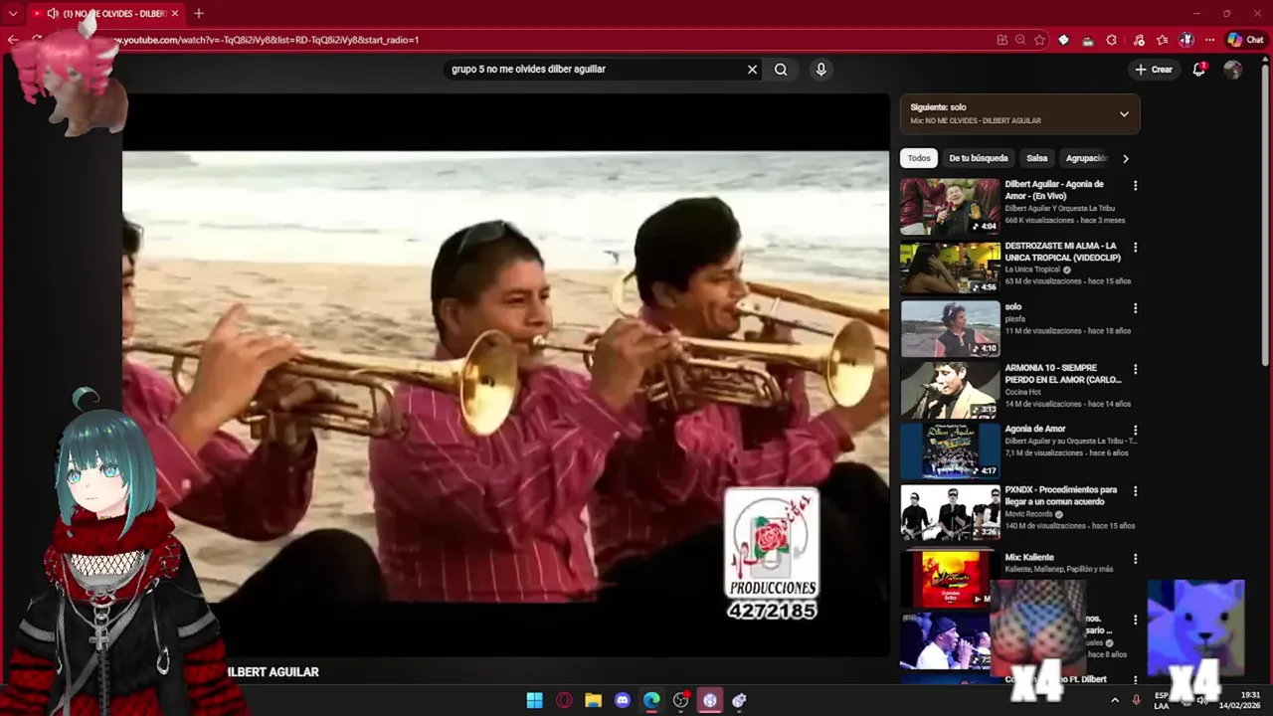Add page to favorites with star icon
The width and height of the screenshot is (1273, 716).
pos(1039,41)
